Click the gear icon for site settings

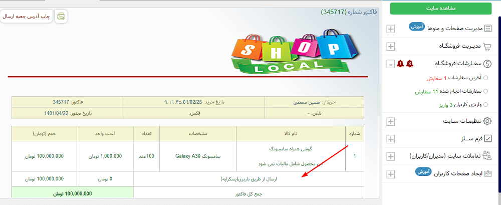487,121
